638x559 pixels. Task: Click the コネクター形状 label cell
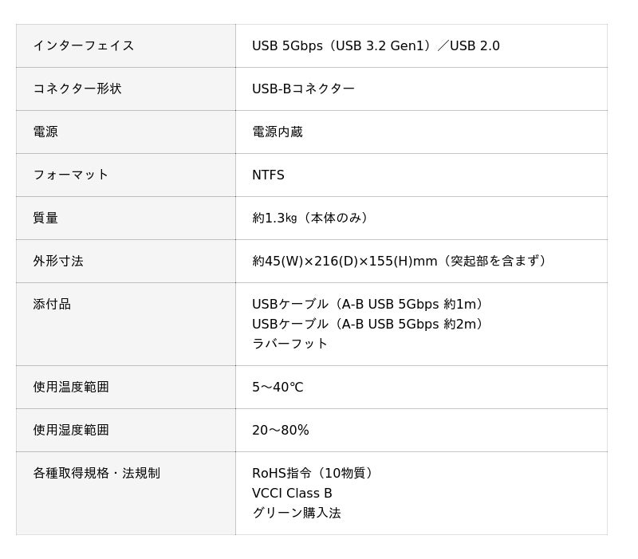(x=77, y=89)
